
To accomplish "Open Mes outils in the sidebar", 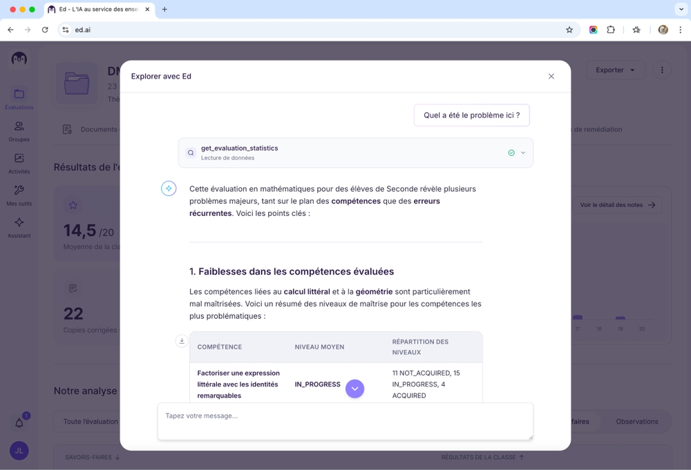I will (x=19, y=196).
